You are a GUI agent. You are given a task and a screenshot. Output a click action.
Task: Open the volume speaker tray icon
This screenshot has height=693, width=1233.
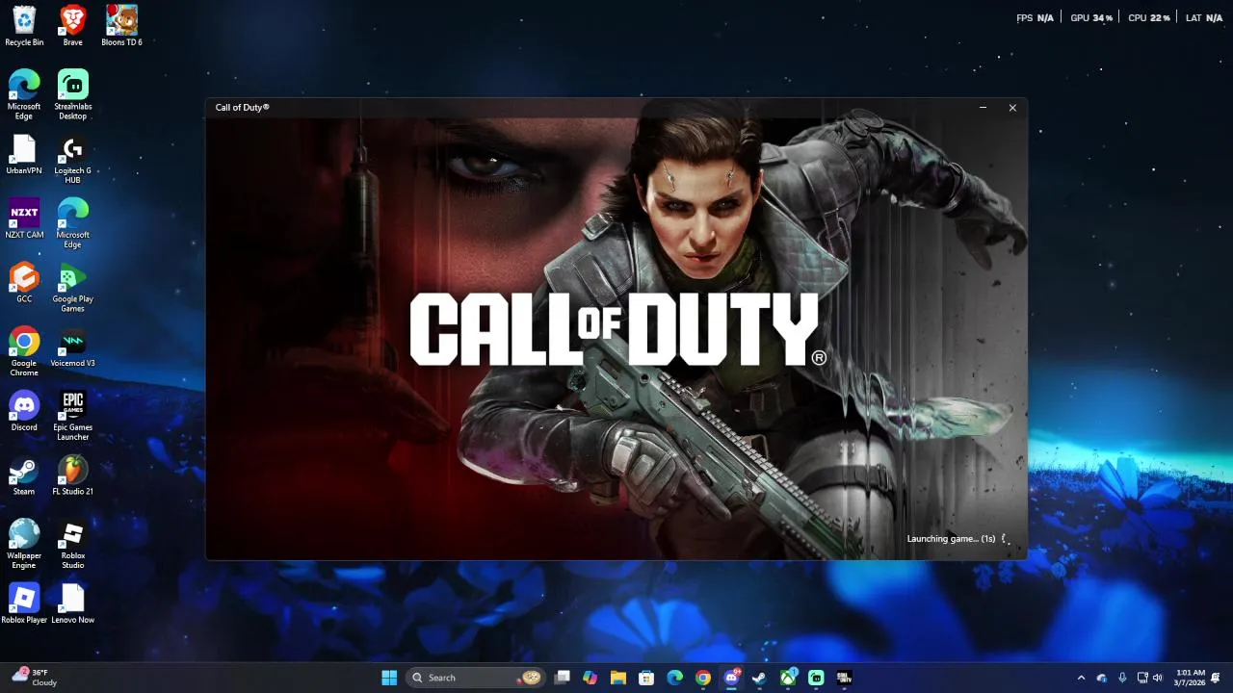[x=1158, y=678]
